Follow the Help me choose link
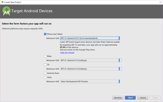Viewport: 163px width, 102px height. coord(67,52)
